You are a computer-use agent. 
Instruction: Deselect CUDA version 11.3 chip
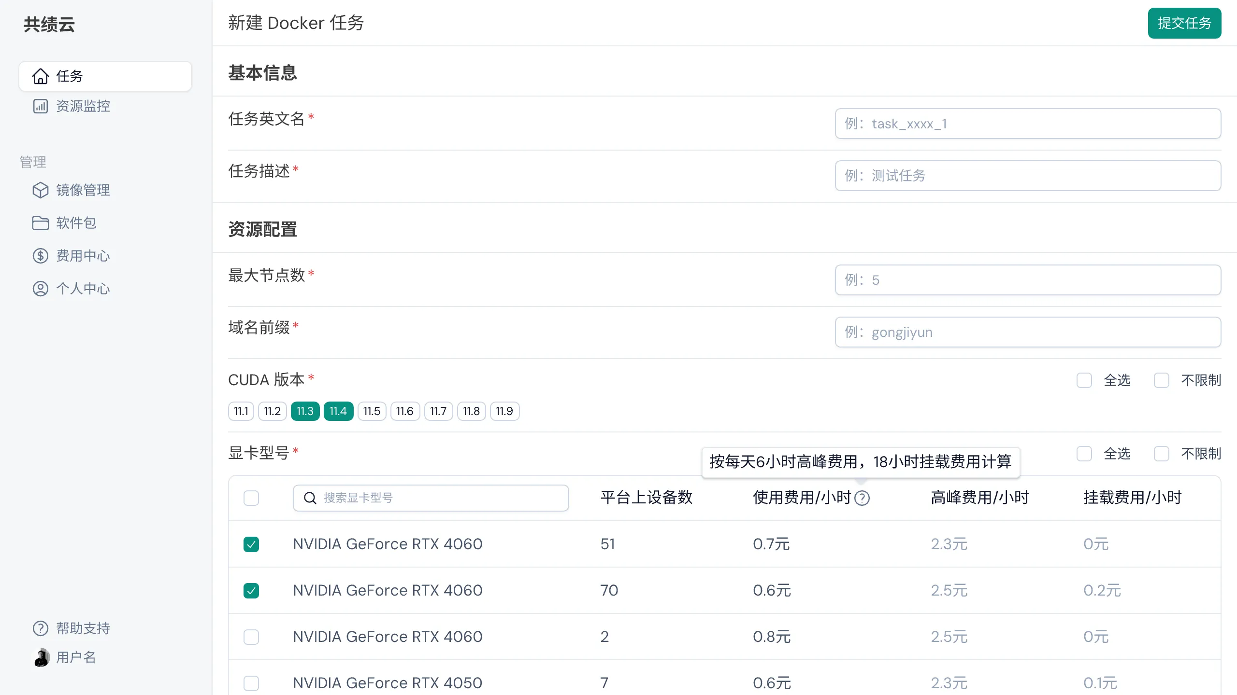(305, 411)
